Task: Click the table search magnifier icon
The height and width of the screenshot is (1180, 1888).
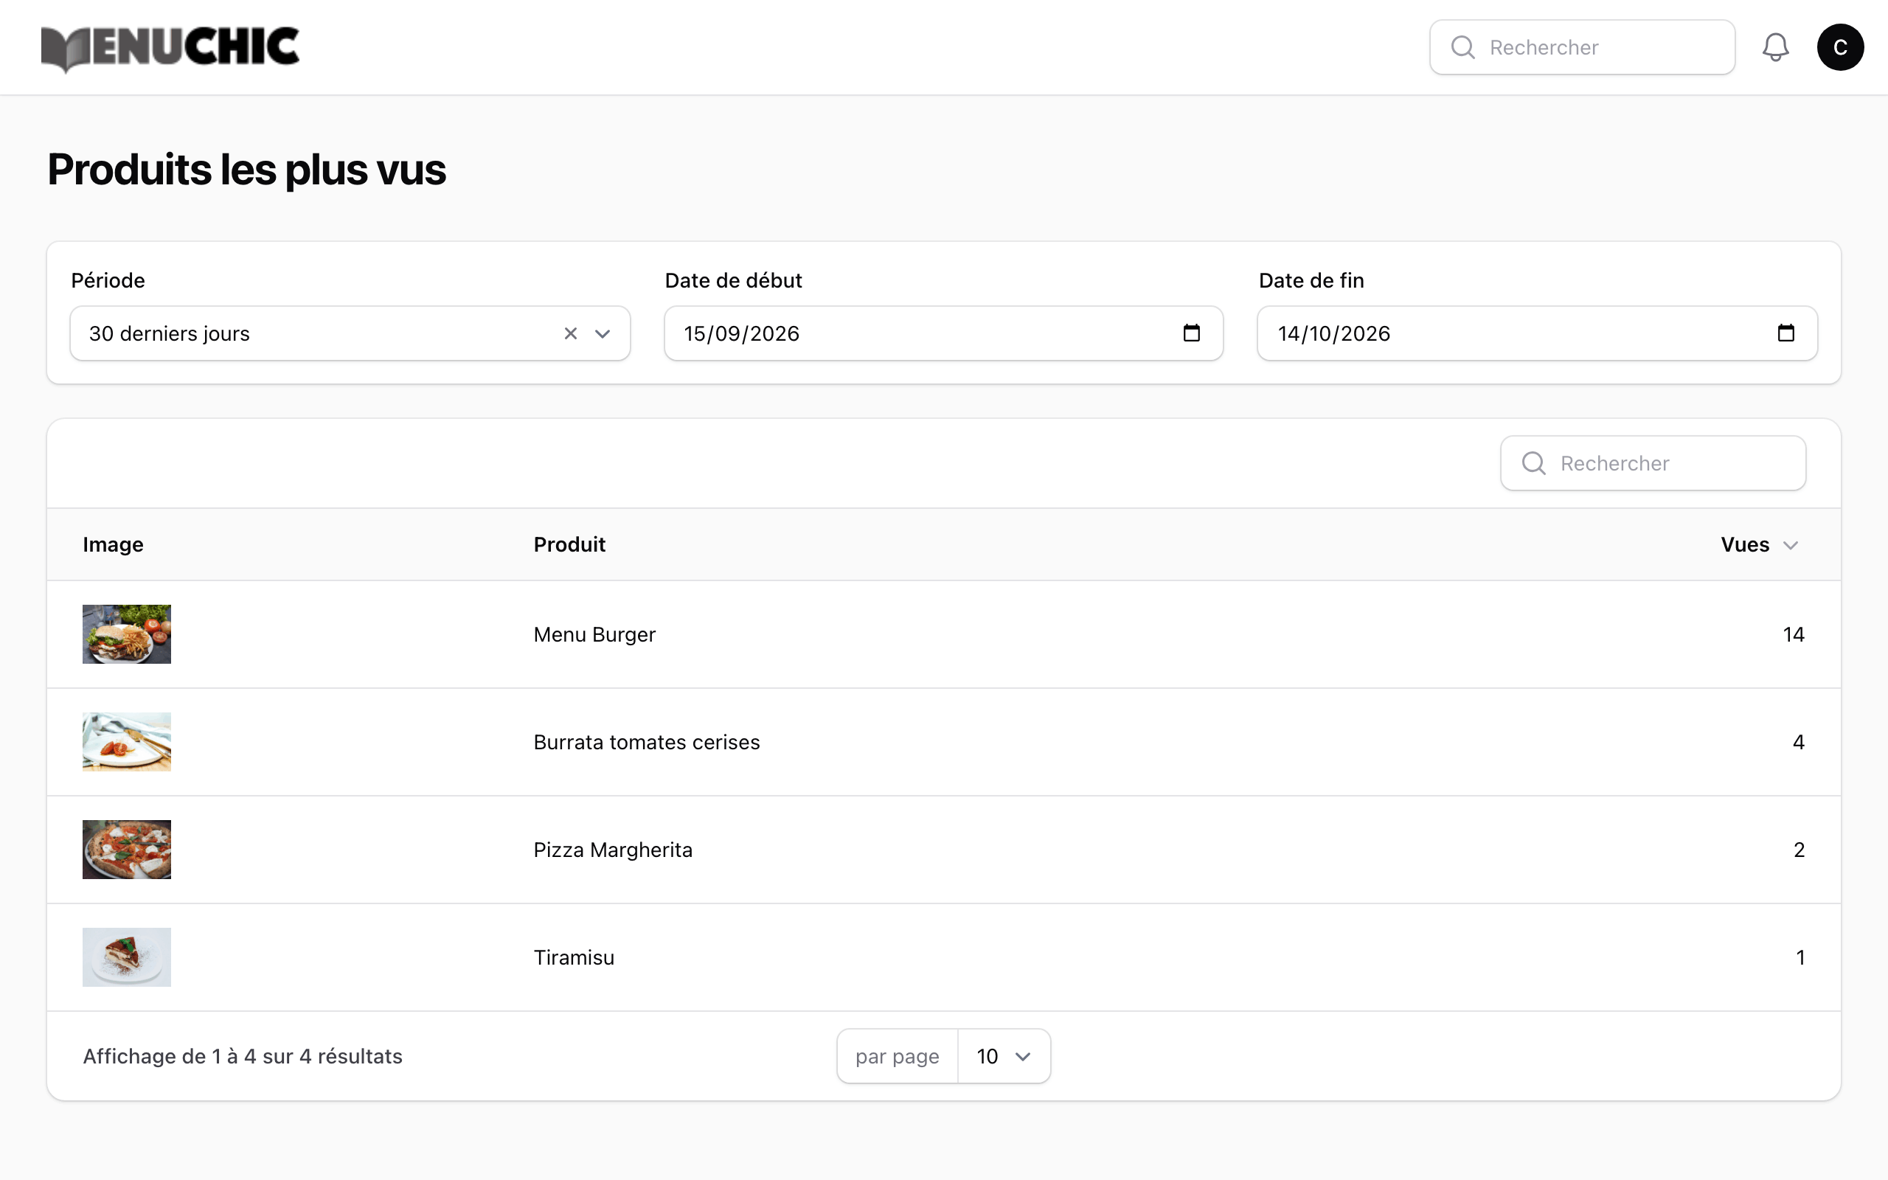Action: click(1534, 464)
